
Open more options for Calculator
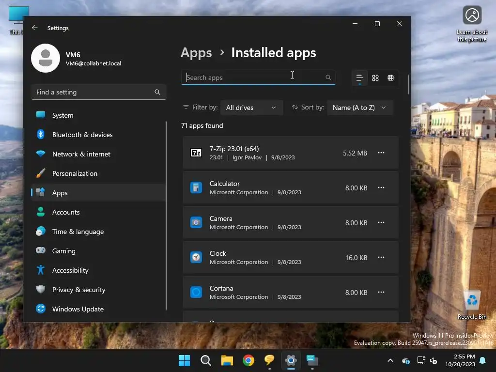(x=381, y=187)
